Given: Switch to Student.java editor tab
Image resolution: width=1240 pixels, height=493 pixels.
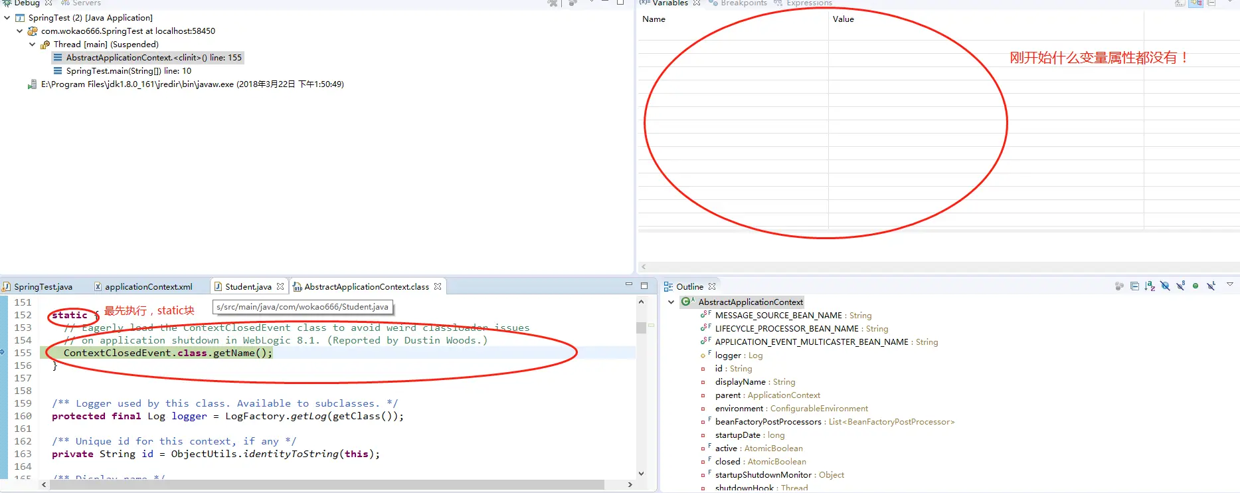Looking at the screenshot, I should point(248,286).
